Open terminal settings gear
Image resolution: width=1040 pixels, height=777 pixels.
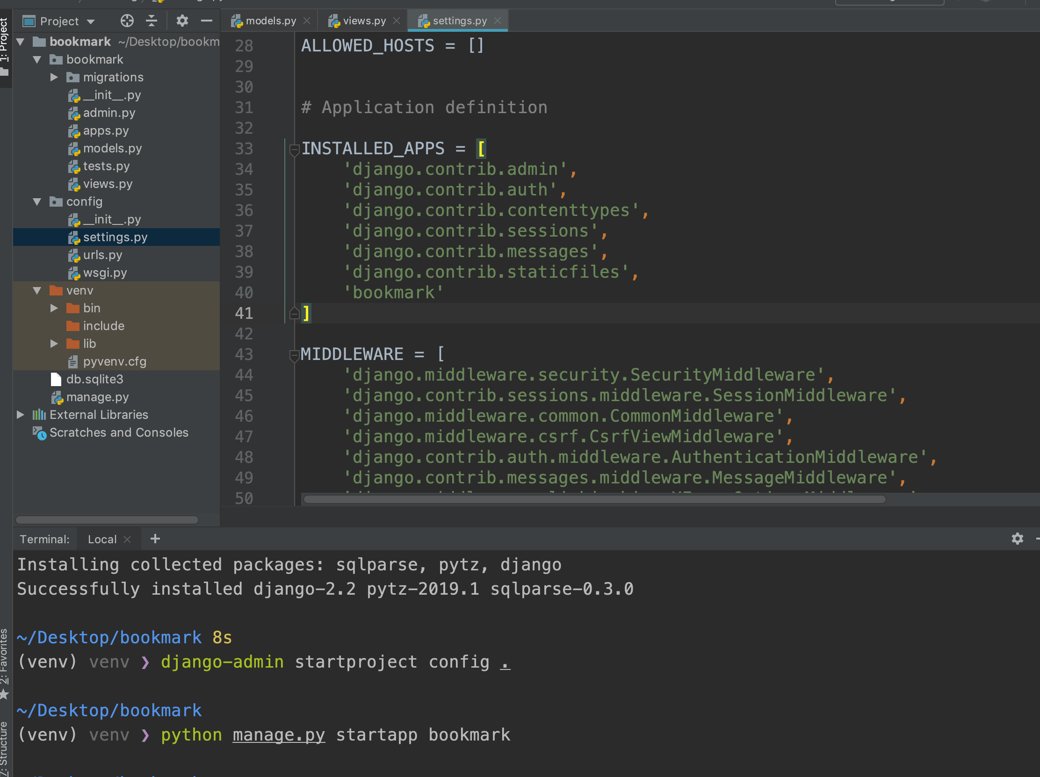(1017, 539)
